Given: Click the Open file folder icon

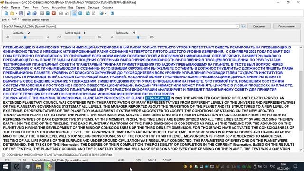Looking at the screenshot, I should 12,13.
